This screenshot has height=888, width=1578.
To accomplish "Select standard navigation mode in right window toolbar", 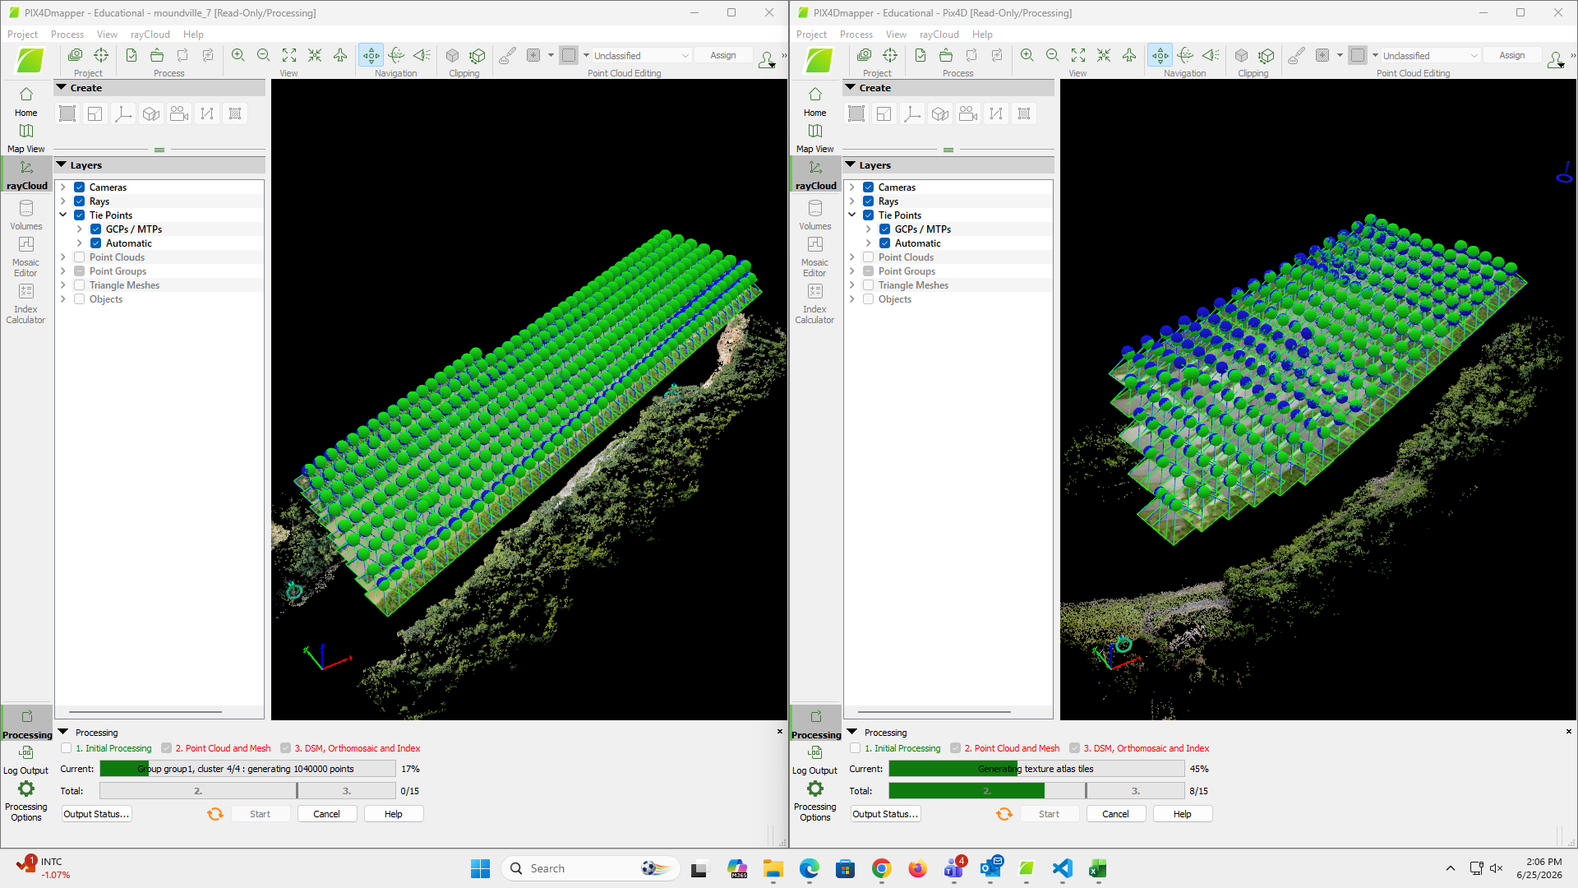I will pos(1160,55).
